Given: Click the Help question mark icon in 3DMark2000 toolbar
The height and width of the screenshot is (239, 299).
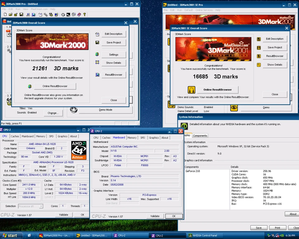Looking at the screenshot, I should pos(84,15).
